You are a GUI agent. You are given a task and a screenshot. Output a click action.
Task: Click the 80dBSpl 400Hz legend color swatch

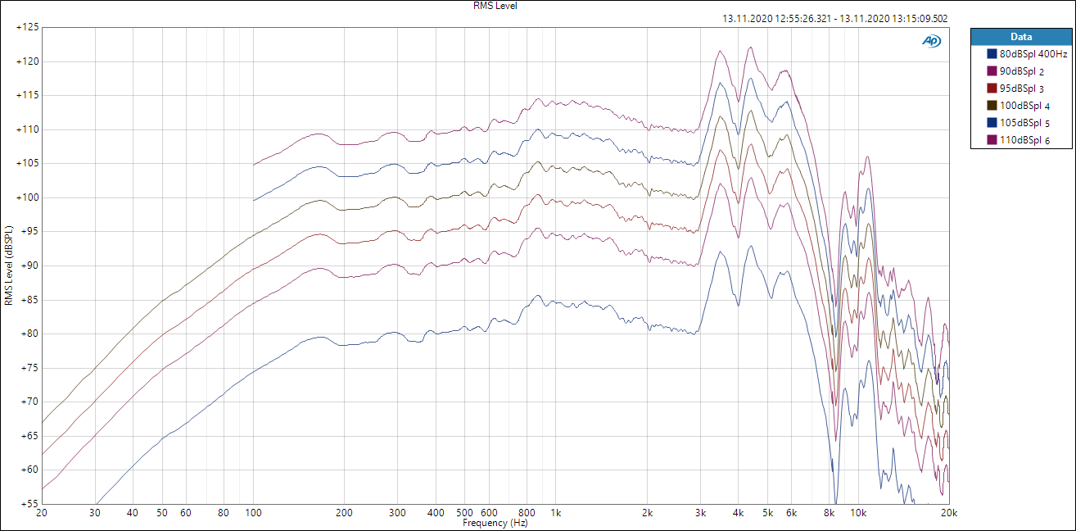click(993, 54)
